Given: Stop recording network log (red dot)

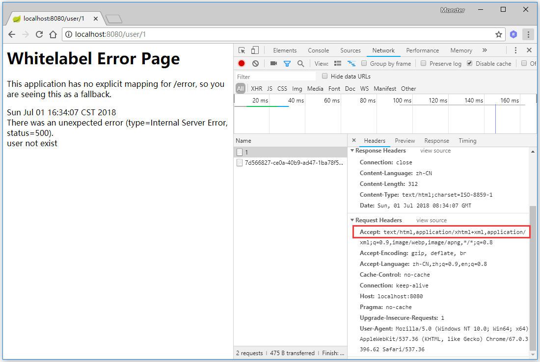Looking at the screenshot, I should 242,63.
